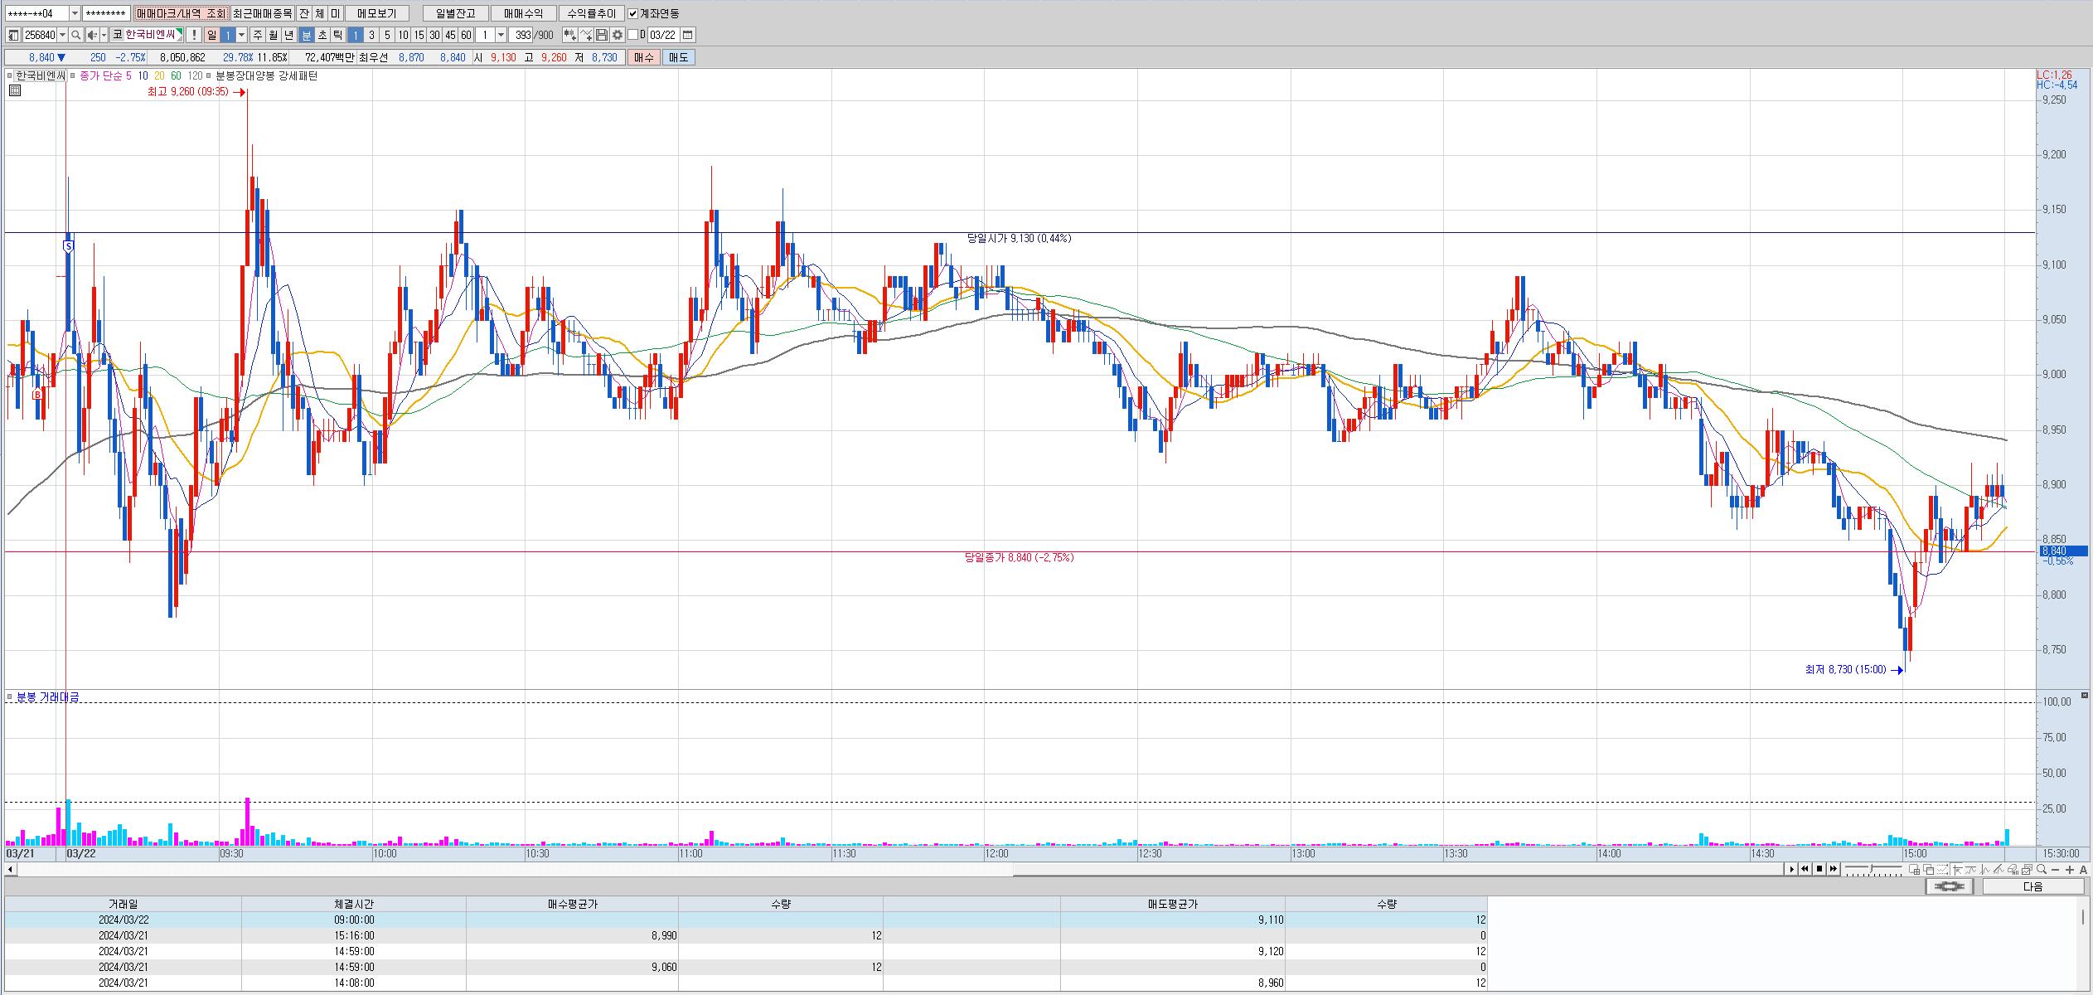Click the save chart floppy icon

602,35
